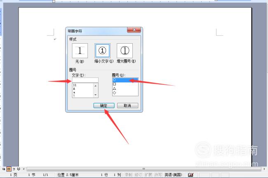Choose the 增大圈号 enlarge circle style
Image resolution: width=268 pixels, height=178 pixels.
pos(125,51)
